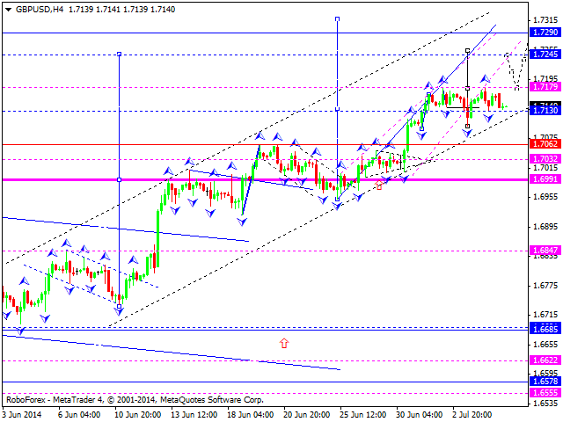Viewport: 563px width, 422px height.
Task: Click the 25 Jun 12:00 time axis label
Action: click(362, 414)
